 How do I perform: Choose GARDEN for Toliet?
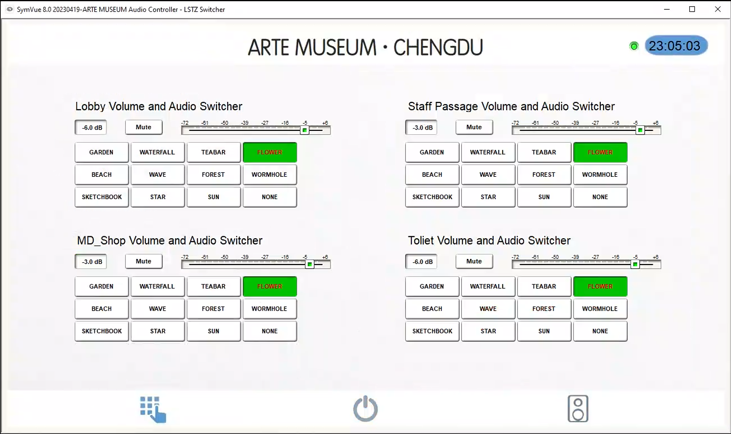coord(432,287)
